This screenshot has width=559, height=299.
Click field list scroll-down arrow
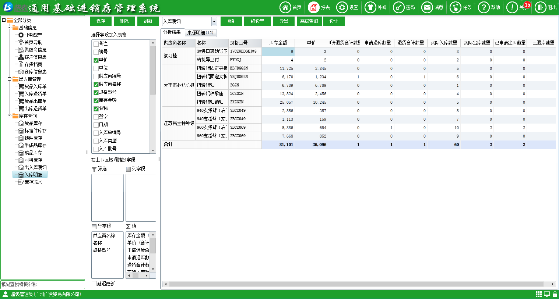point(153,150)
